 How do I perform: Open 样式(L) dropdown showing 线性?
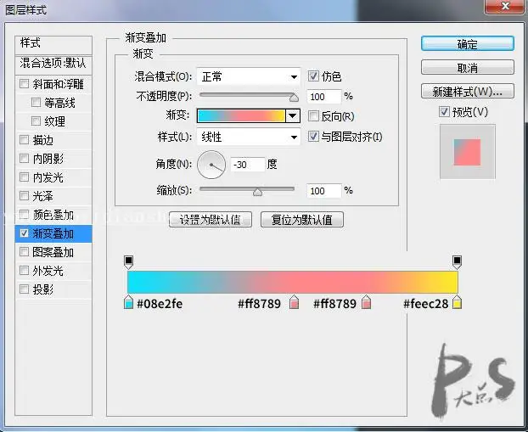click(249, 137)
